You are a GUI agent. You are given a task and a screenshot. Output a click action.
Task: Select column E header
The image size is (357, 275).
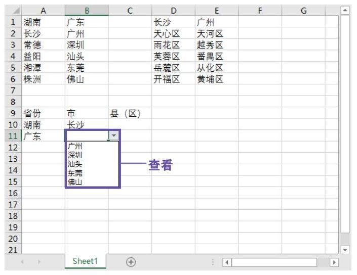[217, 11]
